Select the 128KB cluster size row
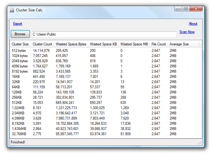The height and width of the screenshot is (156, 213). 106,92
